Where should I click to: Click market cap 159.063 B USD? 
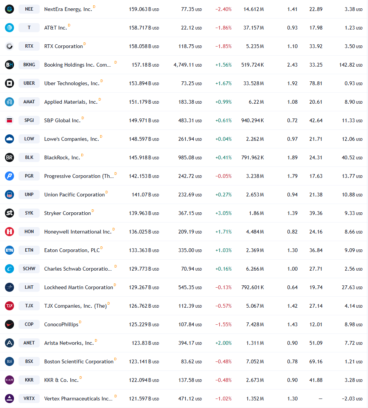[x=144, y=9]
